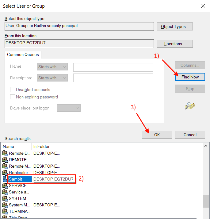Select the REMOTE ... group icon
Viewport: 210px width, 219px height.
[5, 160]
